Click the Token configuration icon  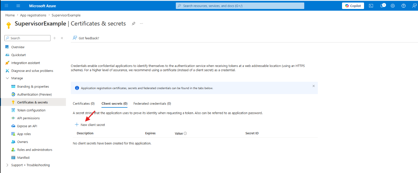[13, 110]
